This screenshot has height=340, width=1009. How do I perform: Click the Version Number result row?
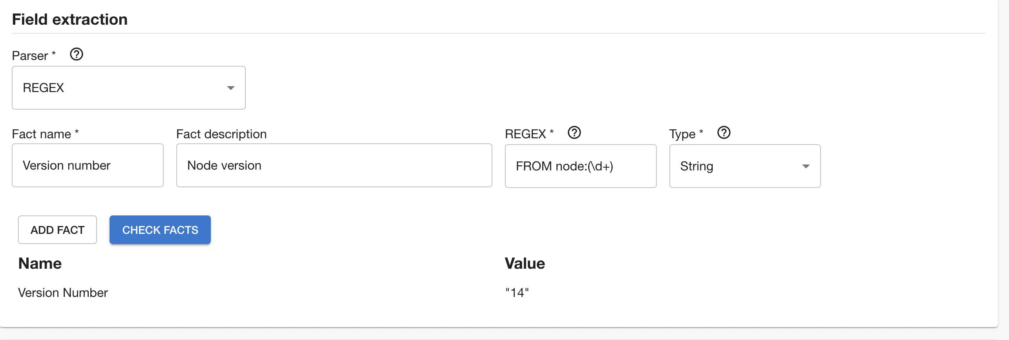(x=63, y=292)
